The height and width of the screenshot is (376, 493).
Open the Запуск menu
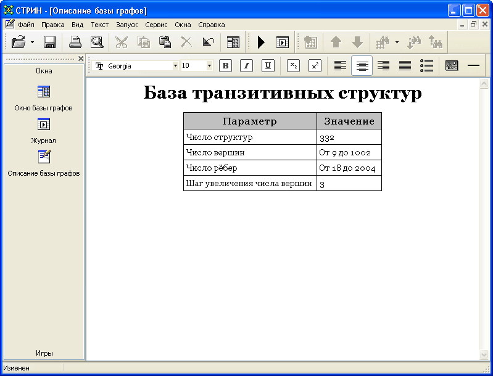[x=126, y=25]
